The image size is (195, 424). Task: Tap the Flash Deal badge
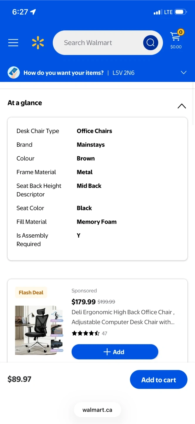click(x=31, y=292)
